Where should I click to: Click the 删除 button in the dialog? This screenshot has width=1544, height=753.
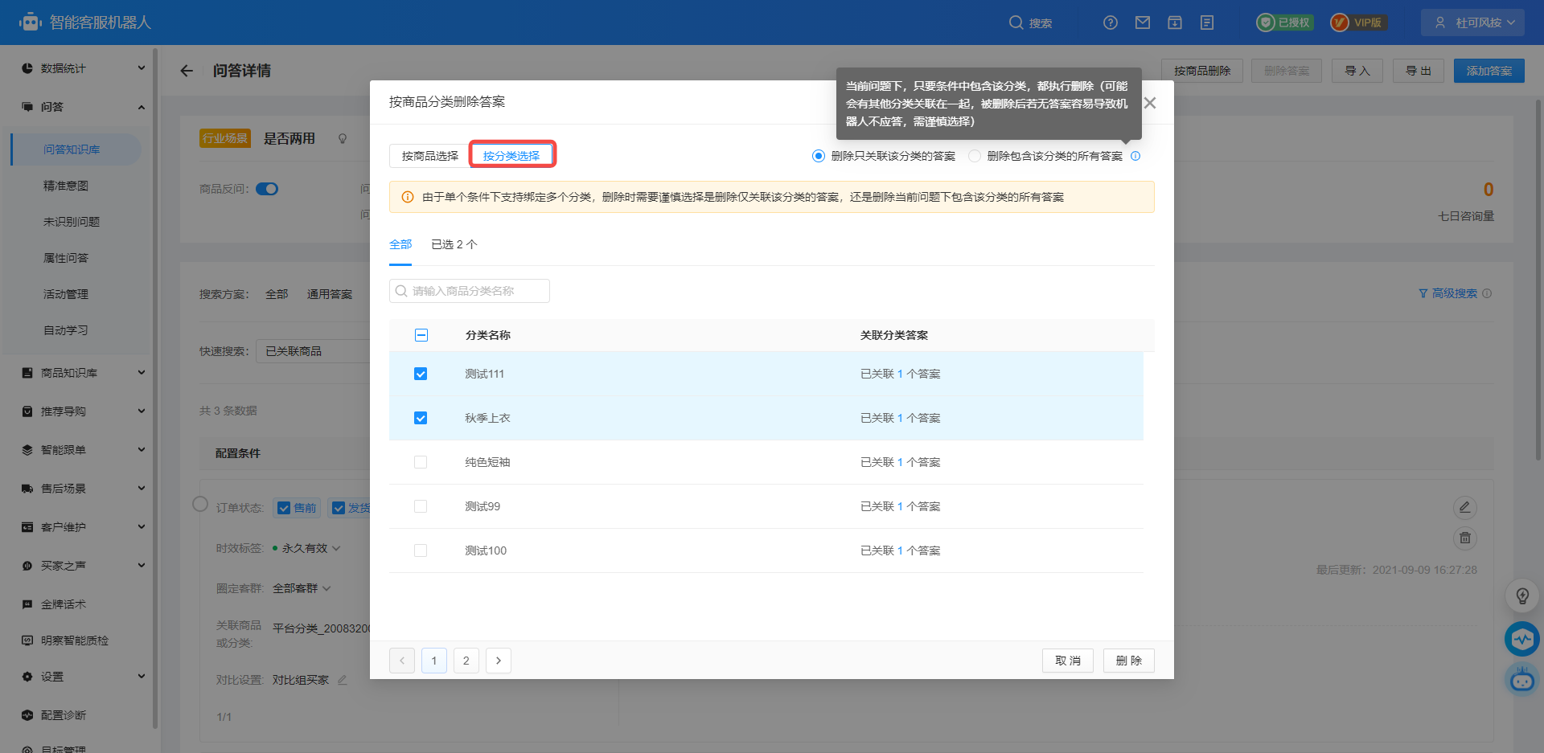(1129, 661)
